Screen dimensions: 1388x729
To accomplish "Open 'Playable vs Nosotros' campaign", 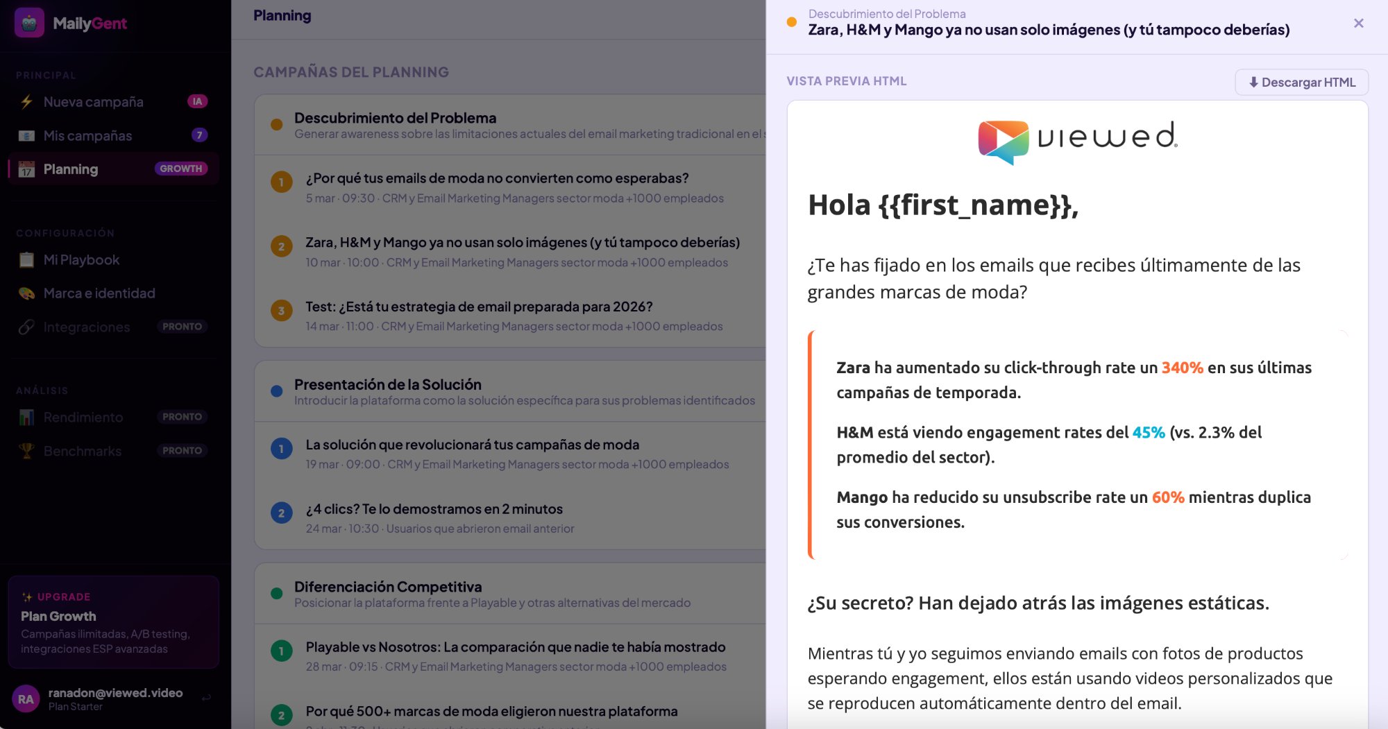I will tap(510, 656).
